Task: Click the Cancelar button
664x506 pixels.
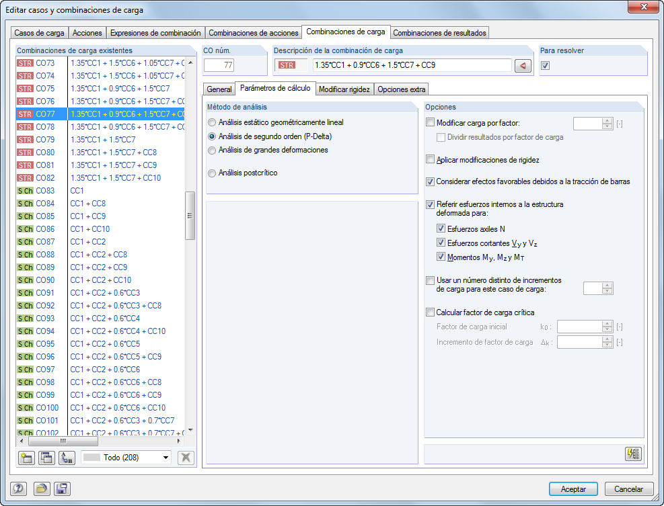Action: coord(628,489)
